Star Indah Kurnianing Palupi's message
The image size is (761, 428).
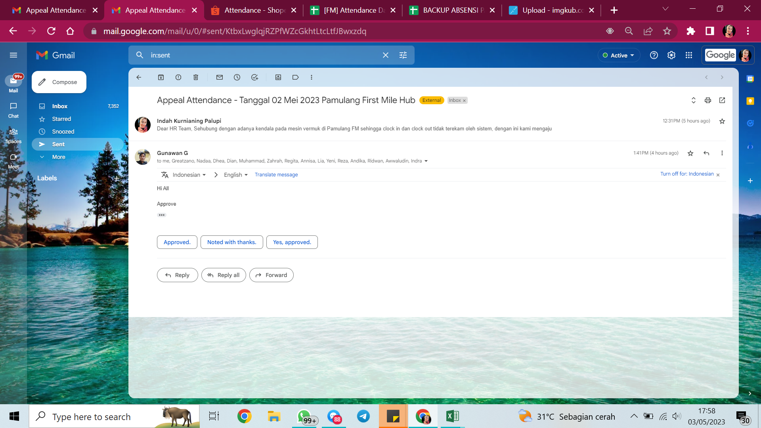coord(722,121)
